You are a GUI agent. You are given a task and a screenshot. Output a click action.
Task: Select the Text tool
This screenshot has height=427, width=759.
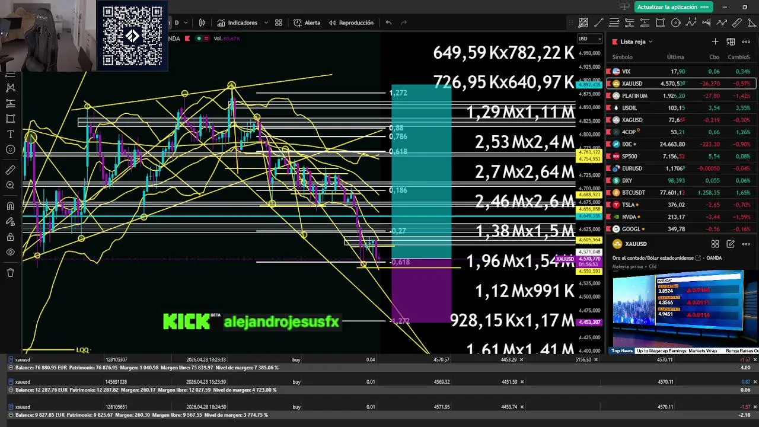[10, 134]
